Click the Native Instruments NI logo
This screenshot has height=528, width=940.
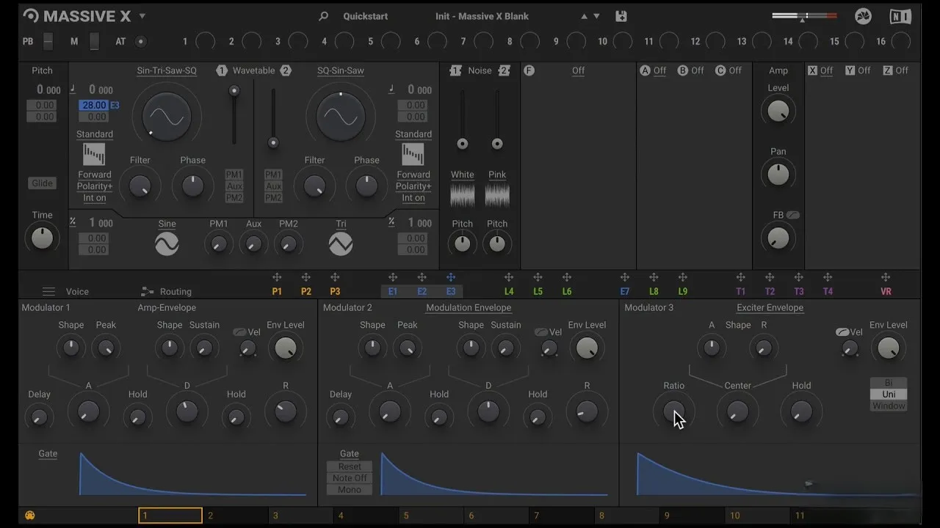pyautogui.click(x=900, y=16)
